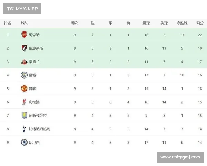Click the TG: MYYJJPP watermark banner
This screenshot has height=166, width=207.
(x=22, y=8)
